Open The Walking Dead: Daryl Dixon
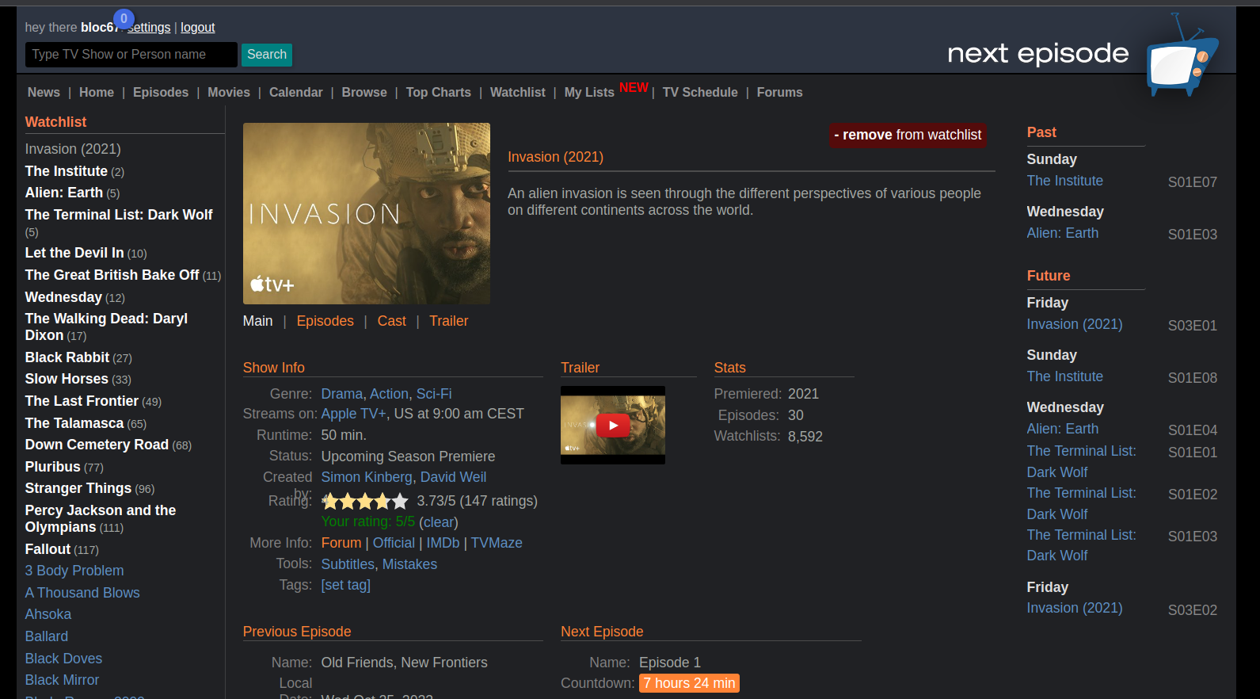The image size is (1260, 699). click(106, 327)
